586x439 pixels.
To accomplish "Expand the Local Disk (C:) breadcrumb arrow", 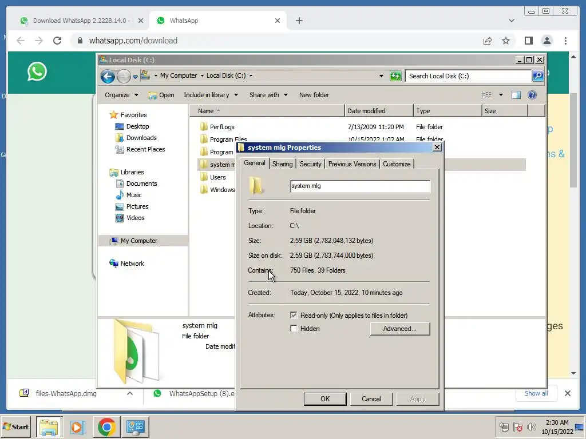I will pos(251,76).
